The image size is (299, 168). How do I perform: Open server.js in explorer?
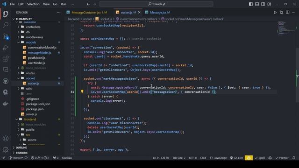[31, 114]
